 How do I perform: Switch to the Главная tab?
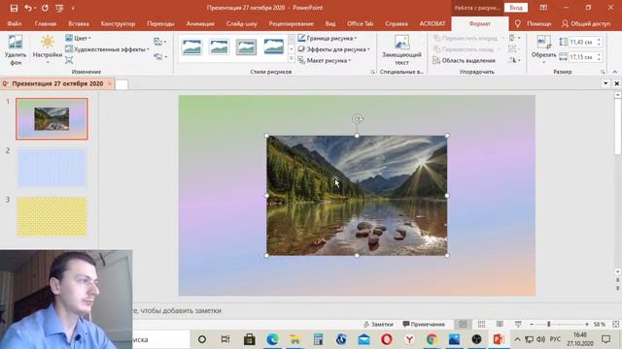coord(46,23)
